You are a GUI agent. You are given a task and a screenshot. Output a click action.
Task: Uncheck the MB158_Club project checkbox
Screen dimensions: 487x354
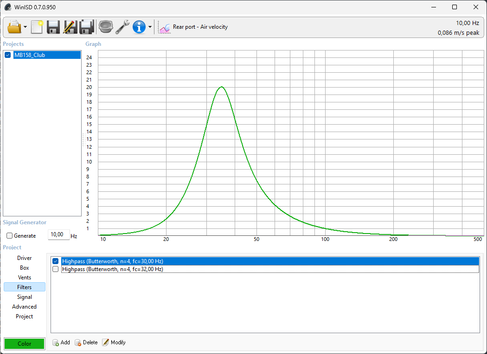[x=8, y=55]
